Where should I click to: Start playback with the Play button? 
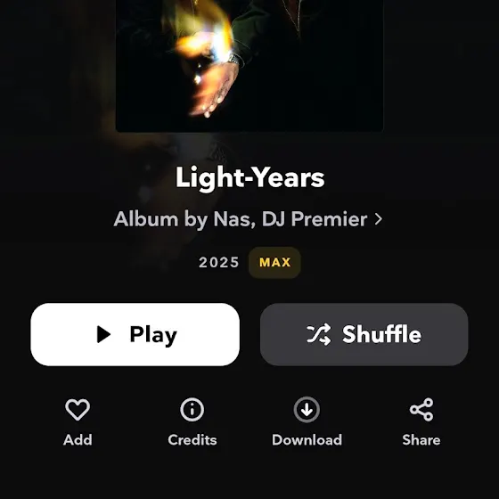[135, 334]
